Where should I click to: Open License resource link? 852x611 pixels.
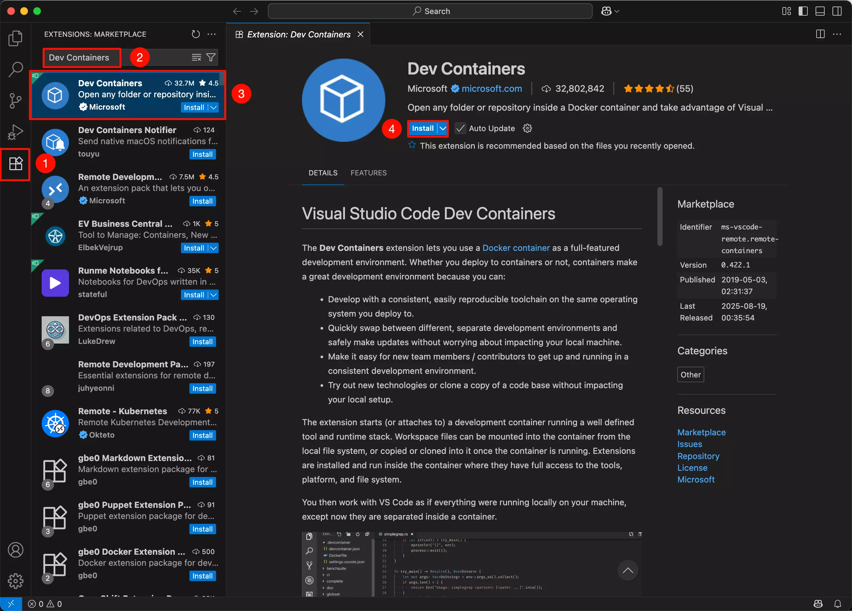(692, 468)
